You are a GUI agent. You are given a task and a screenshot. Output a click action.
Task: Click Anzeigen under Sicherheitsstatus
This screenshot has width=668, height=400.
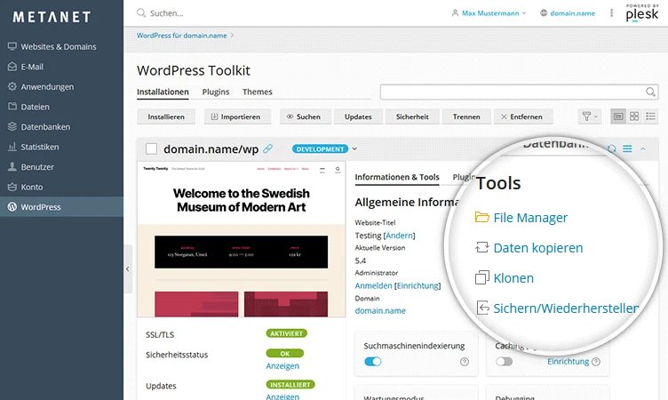click(282, 366)
